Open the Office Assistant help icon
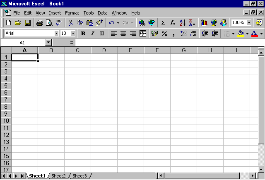The image size is (265, 180). click(259, 22)
